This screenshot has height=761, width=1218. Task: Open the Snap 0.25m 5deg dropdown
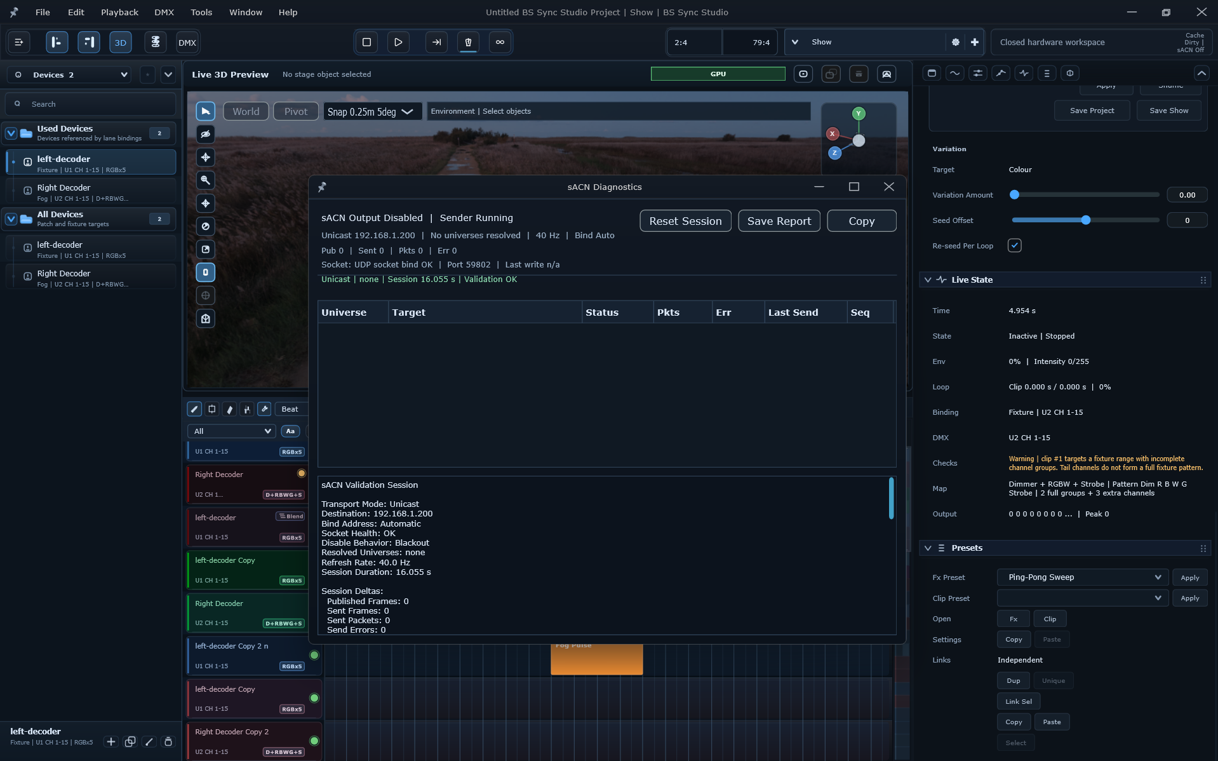pyautogui.click(x=372, y=112)
